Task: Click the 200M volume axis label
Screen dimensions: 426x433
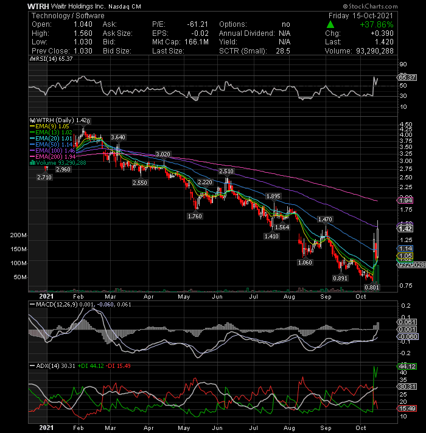Action: click(18, 235)
